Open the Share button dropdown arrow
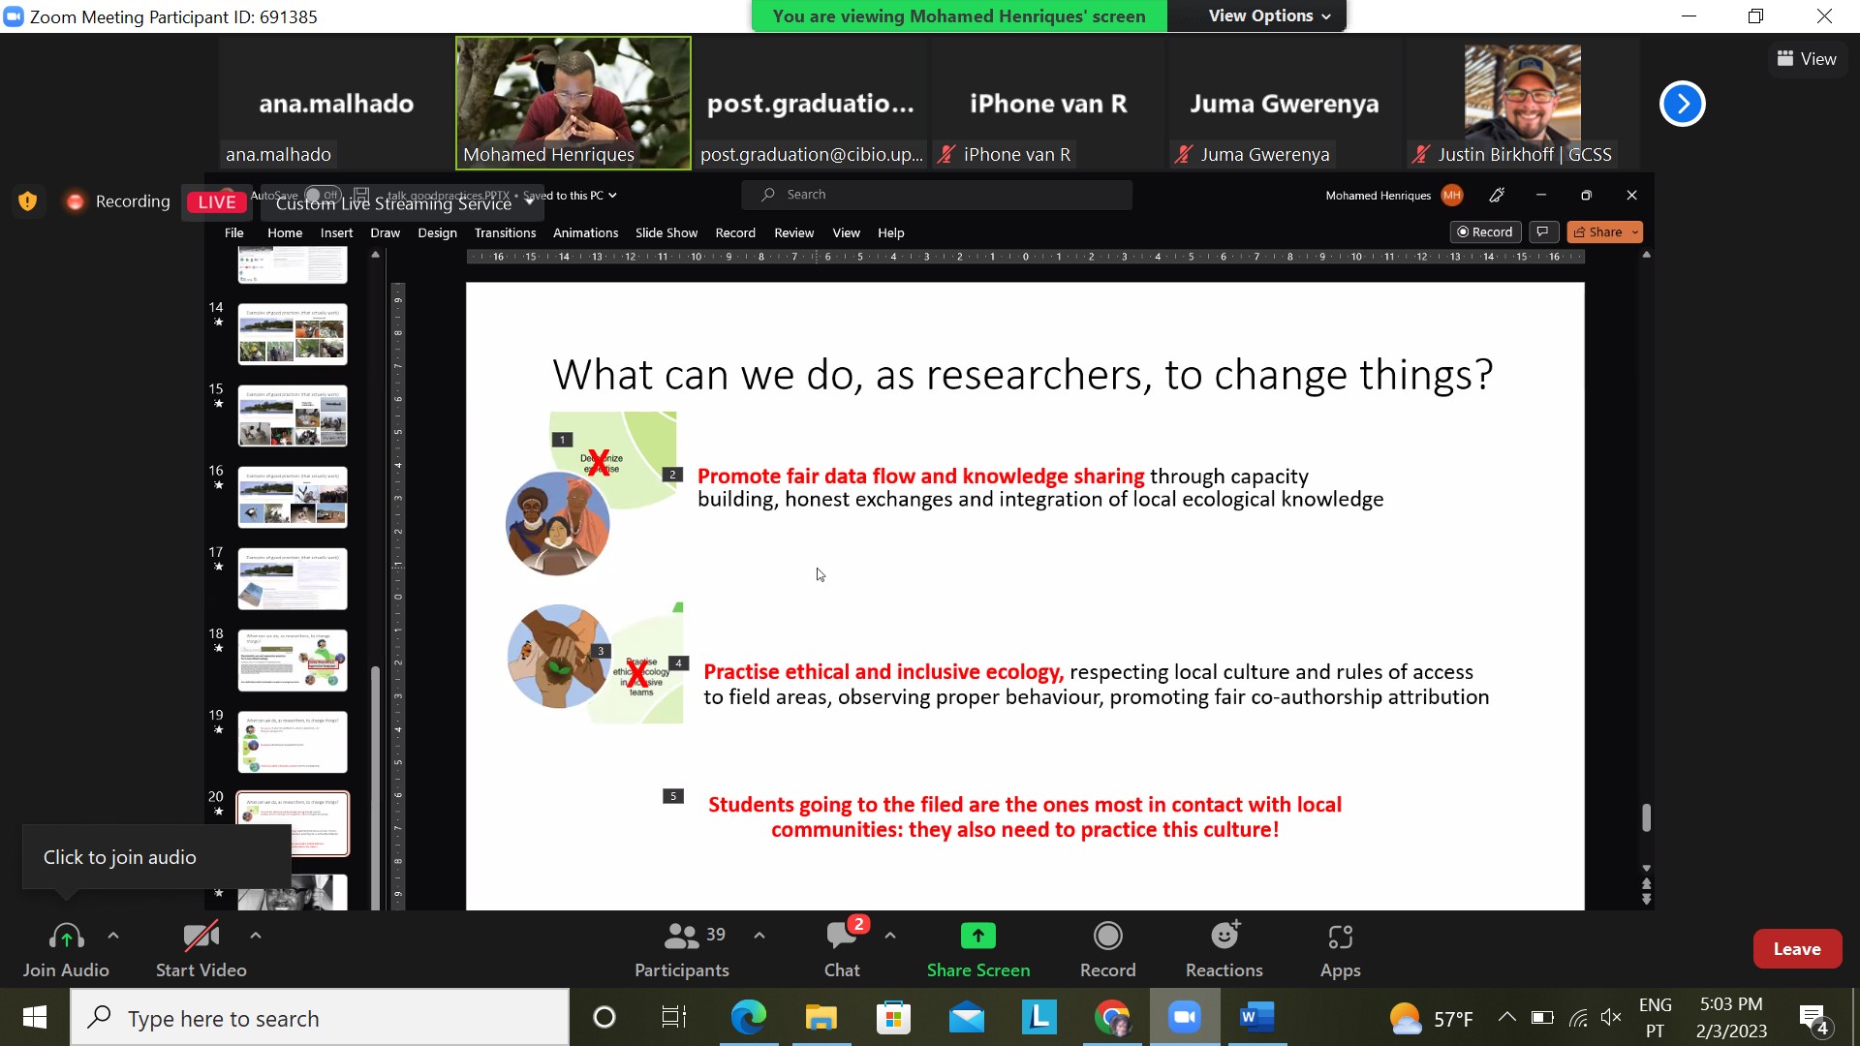The width and height of the screenshot is (1860, 1046). pyautogui.click(x=1635, y=232)
